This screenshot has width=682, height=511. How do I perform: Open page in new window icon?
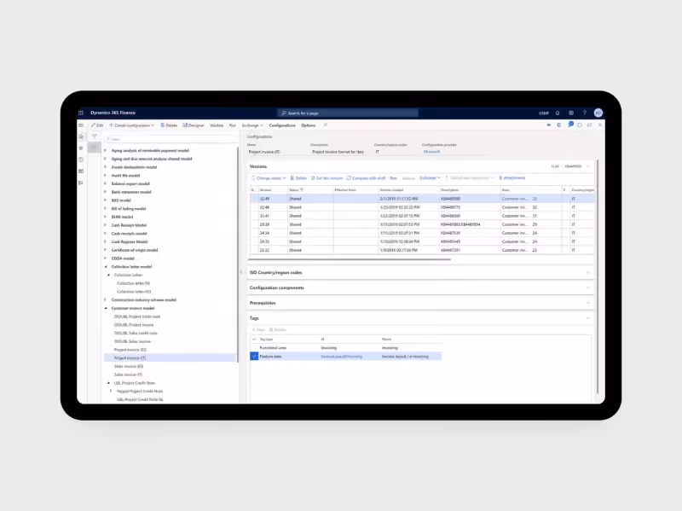pyautogui.click(x=590, y=125)
